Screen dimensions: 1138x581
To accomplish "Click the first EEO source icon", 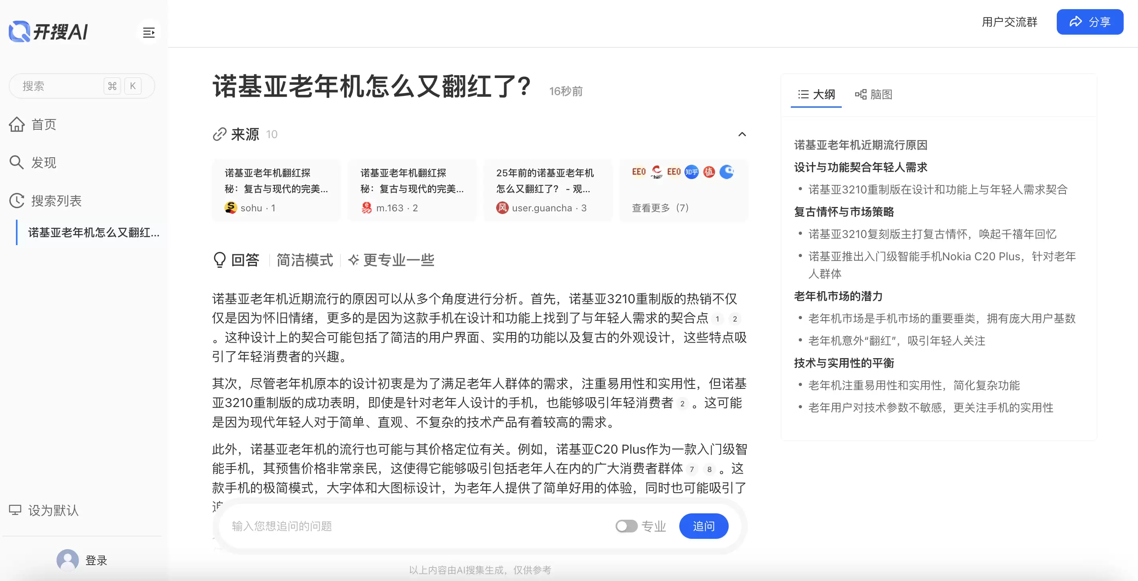I will coord(639,172).
